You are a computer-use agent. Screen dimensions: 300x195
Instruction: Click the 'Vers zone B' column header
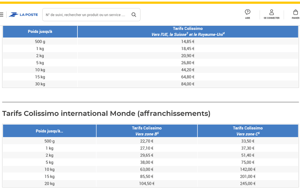(147, 131)
